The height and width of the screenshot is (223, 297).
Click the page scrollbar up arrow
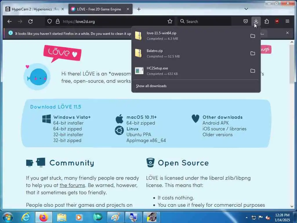pyautogui.click(x=292, y=42)
